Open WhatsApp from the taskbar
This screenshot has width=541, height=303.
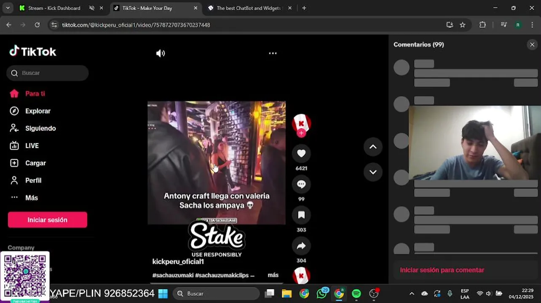click(322, 294)
